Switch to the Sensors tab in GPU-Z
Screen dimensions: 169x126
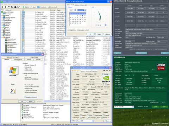82,71
